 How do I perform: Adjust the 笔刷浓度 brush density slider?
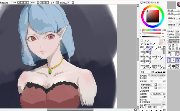pyautogui.click(x=158, y=81)
